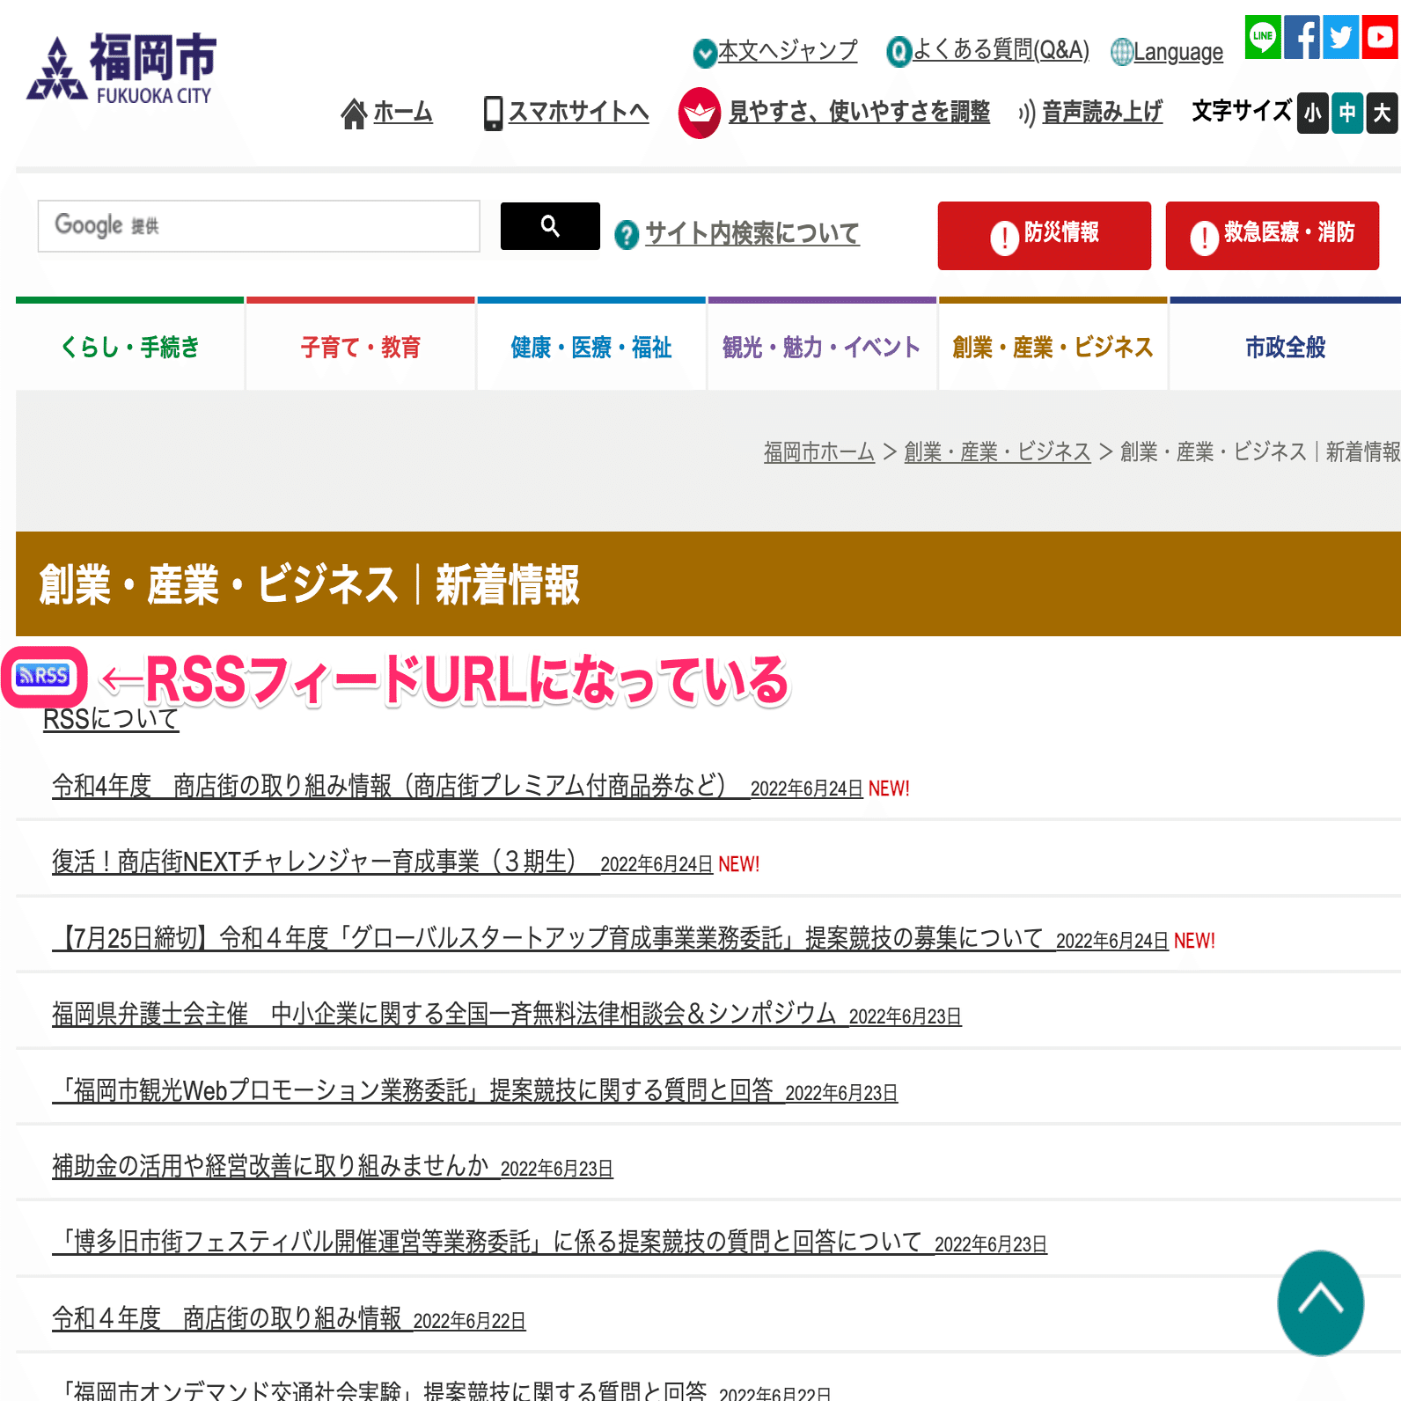Open 福岡県弁護士会主催 法律相談会 article

click(507, 1014)
